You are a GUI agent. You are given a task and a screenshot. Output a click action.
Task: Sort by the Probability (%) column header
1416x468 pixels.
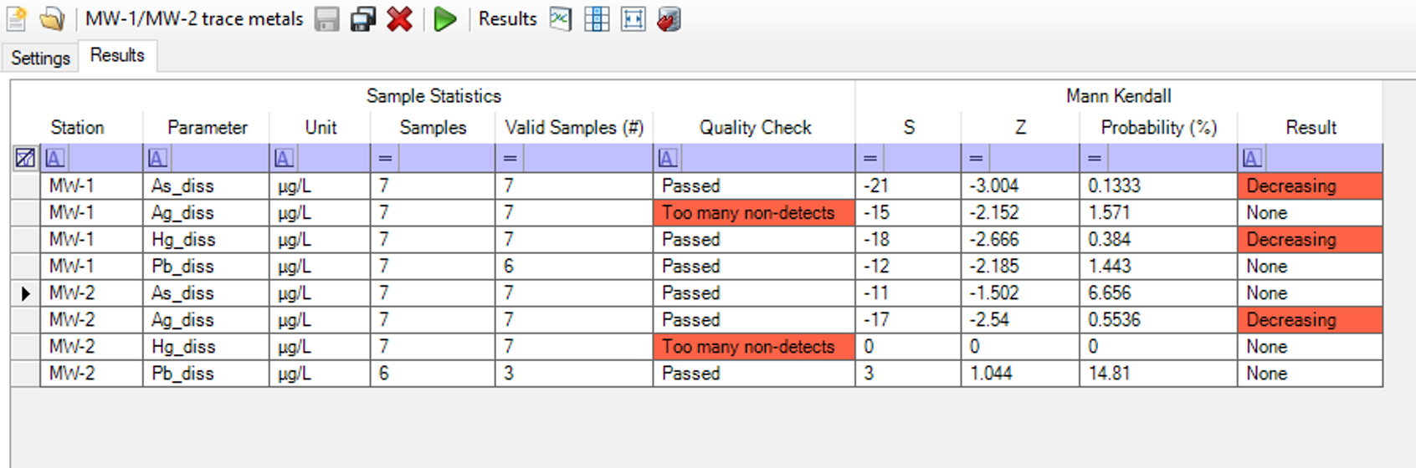[1158, 128]
